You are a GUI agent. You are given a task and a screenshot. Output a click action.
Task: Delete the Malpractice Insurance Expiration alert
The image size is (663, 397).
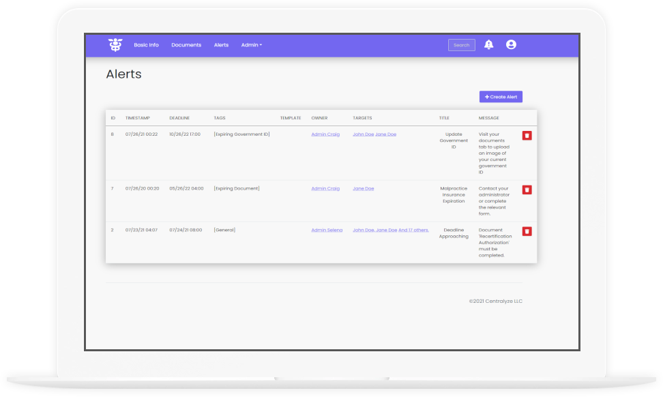[527, 190]
